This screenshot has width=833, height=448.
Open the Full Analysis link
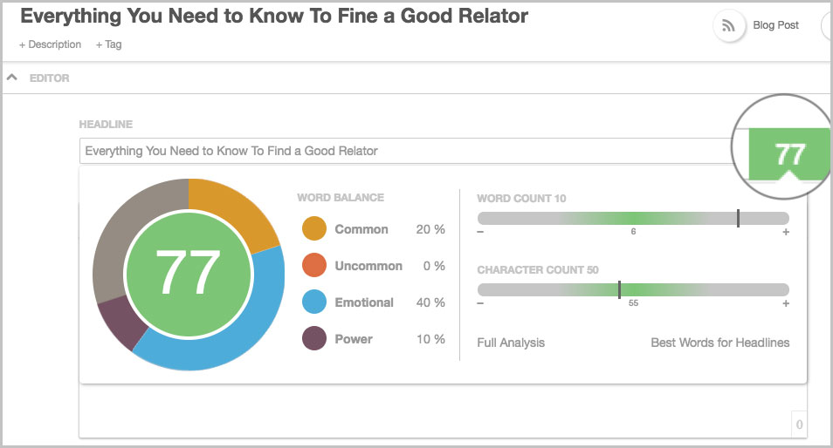point(511,343)
